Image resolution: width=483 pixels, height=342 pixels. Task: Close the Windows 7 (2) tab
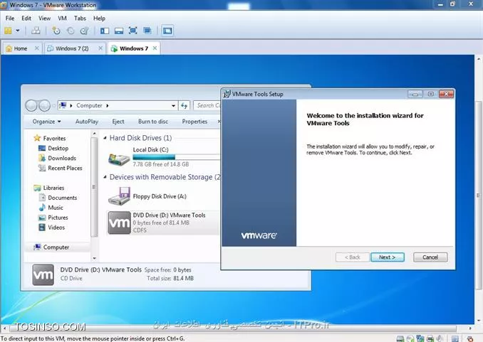100,48
